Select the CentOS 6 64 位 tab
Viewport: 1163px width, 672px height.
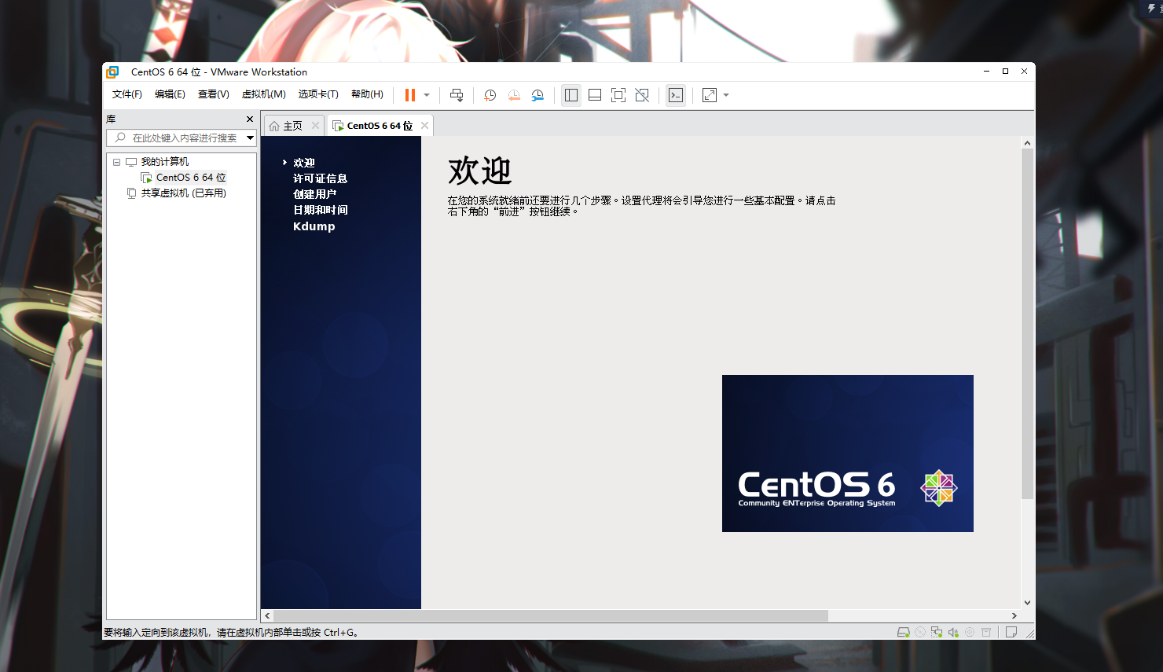click(x=380, y=126)
